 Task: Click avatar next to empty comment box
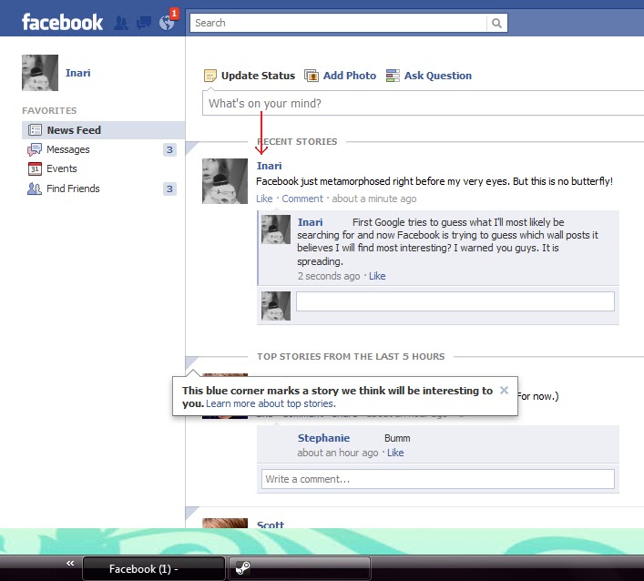[x=276, y=306]
